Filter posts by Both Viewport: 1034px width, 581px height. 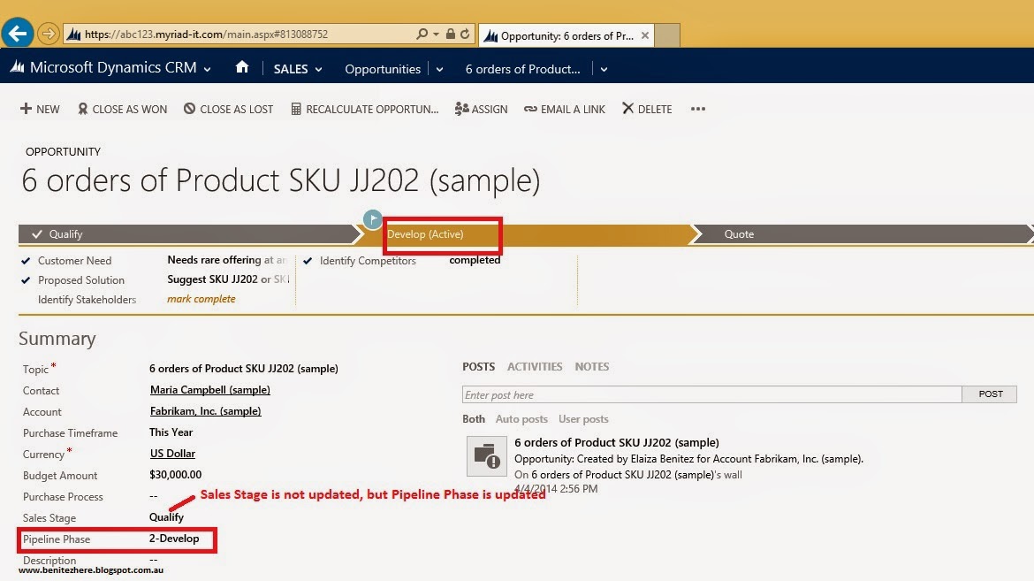(474, 419)
